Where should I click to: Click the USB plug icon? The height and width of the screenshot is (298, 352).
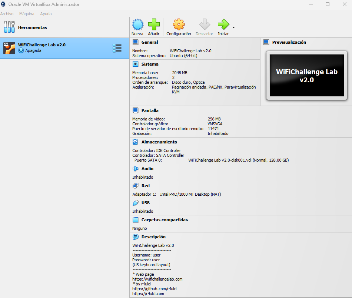[x=135, y=203]
